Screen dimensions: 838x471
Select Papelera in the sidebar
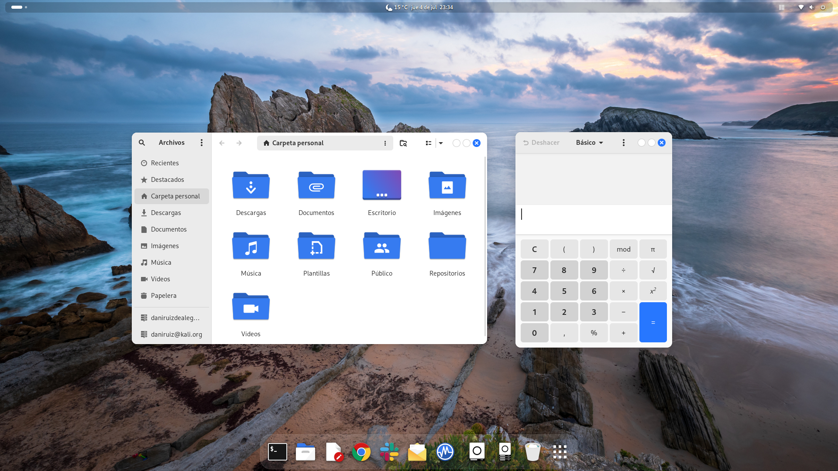(x=164, y=296)
